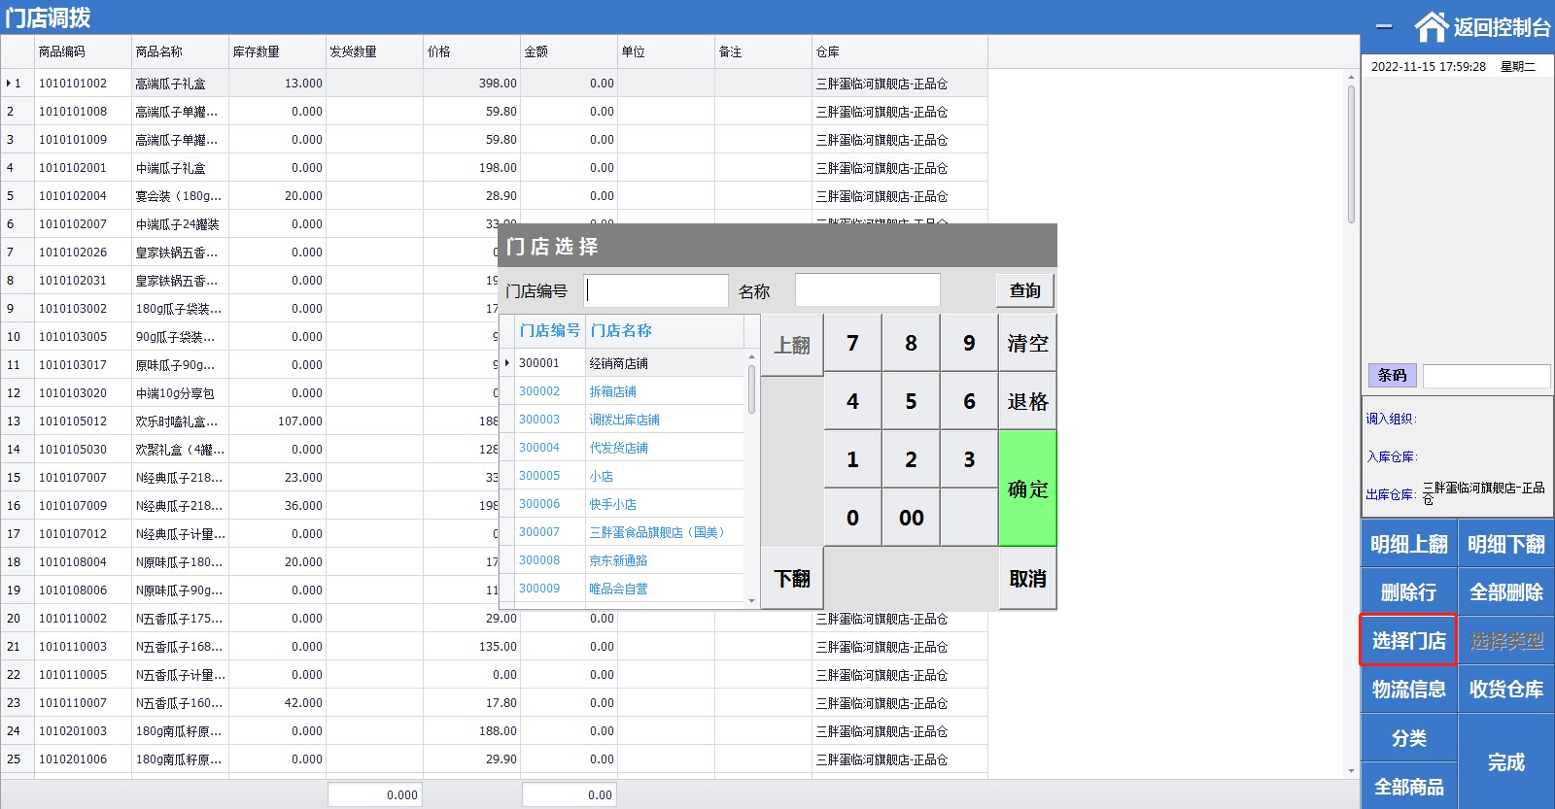The width and height of the screenshot is (1555, 809).
Task: Page down the store list with 下翻
Action: [792, 579]
